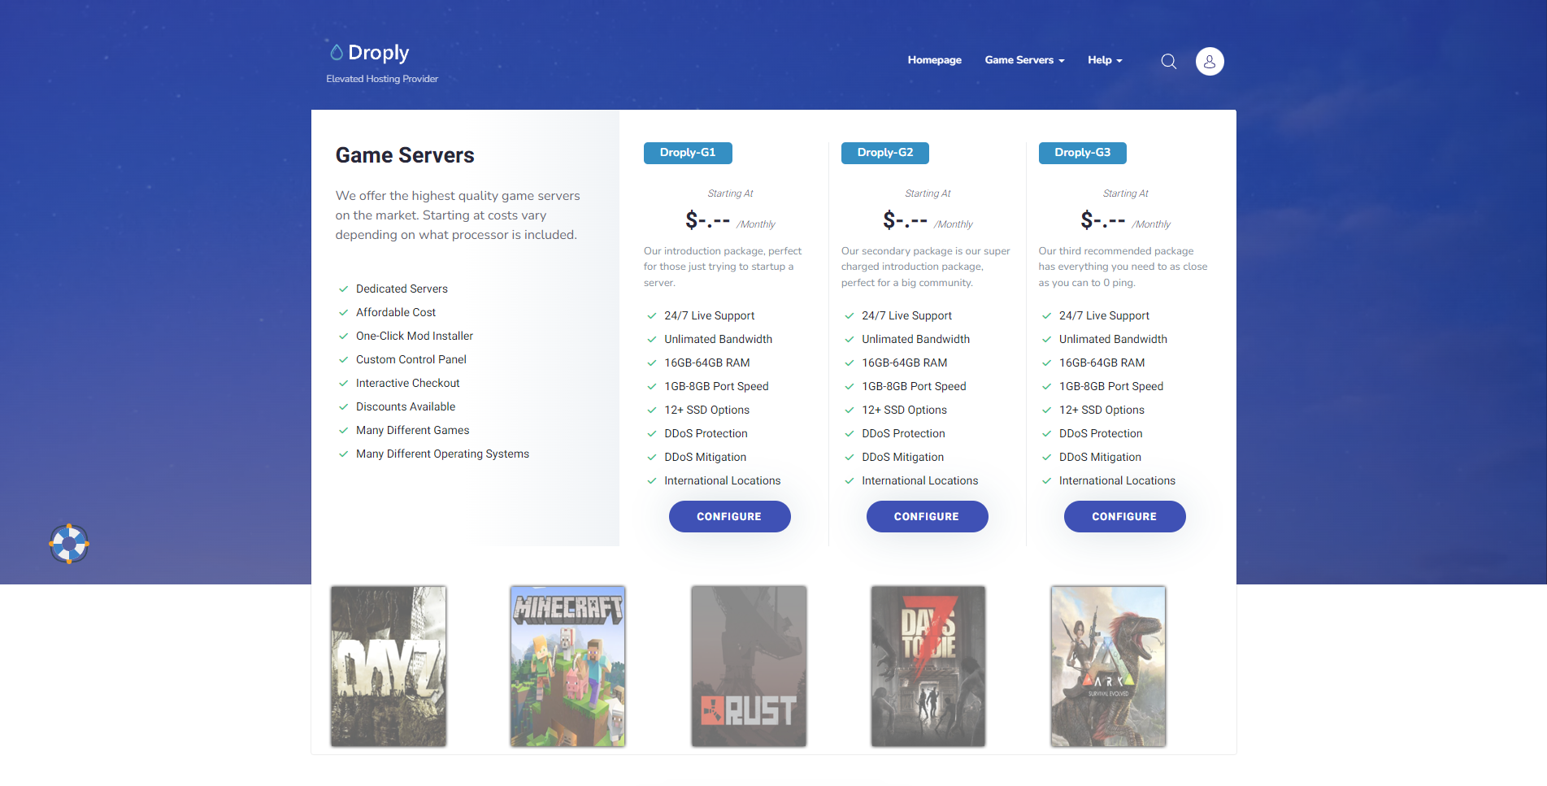This screenshot has height=786, width=1547.
Task: Click the checkmark beside Dedicated Servers
Action: [344, 289]
